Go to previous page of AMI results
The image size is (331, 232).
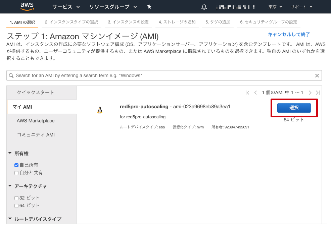coord(255,93)
